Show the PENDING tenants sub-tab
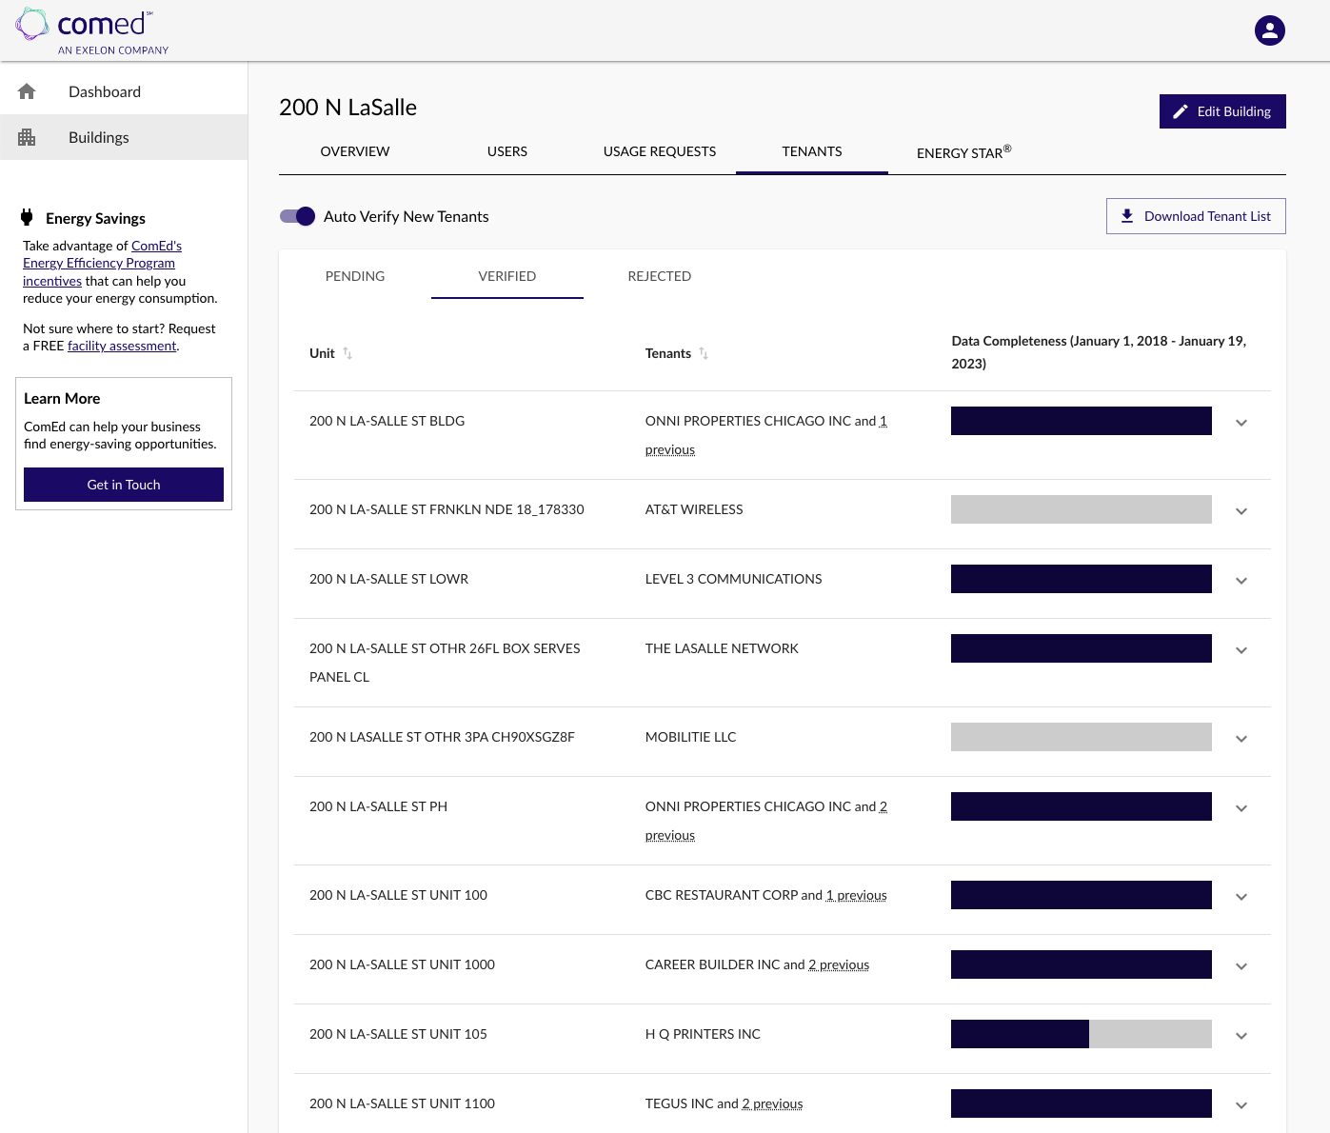Screen dimensions: 1330x1133 click(355, 276)
